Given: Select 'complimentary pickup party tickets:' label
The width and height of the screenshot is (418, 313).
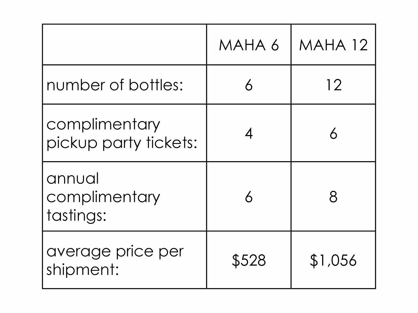Looking at the screenshot, I should tap(122, 133).
